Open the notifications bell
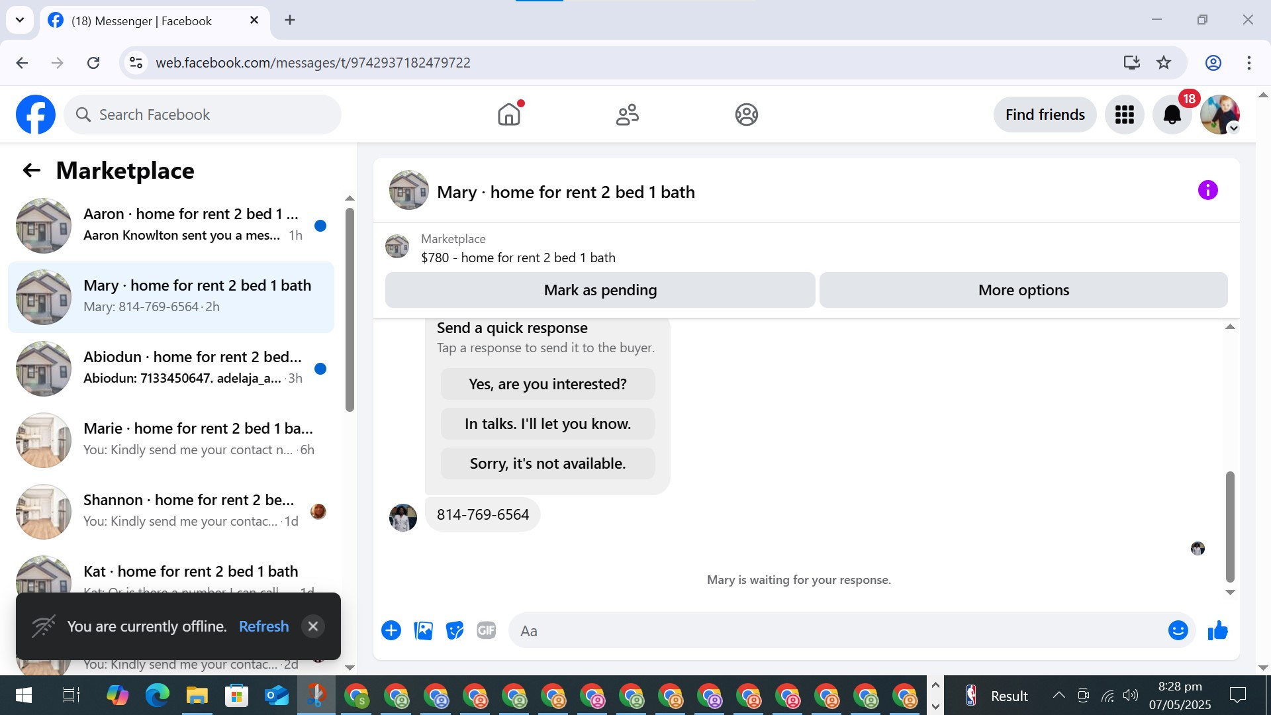Screen dimensions: 1271x715 (1172, 115)
